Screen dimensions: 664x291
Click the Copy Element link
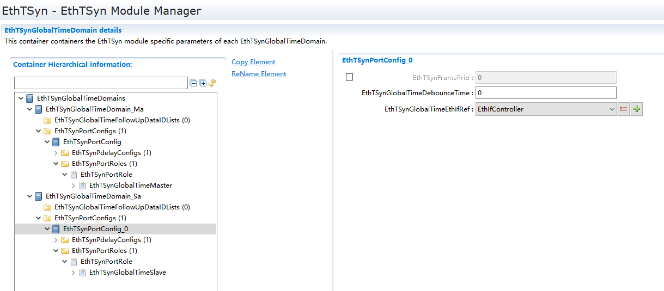(x=253, y=62)
